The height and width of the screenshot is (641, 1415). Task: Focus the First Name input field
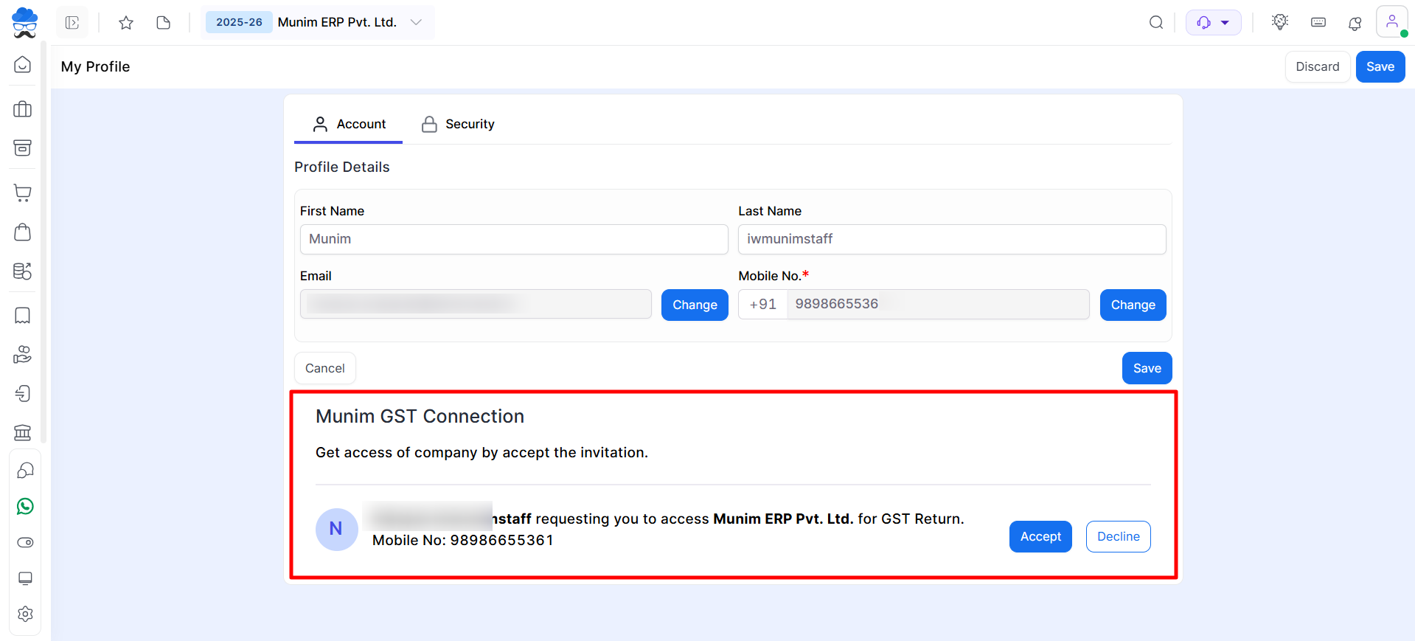point(514,239)
